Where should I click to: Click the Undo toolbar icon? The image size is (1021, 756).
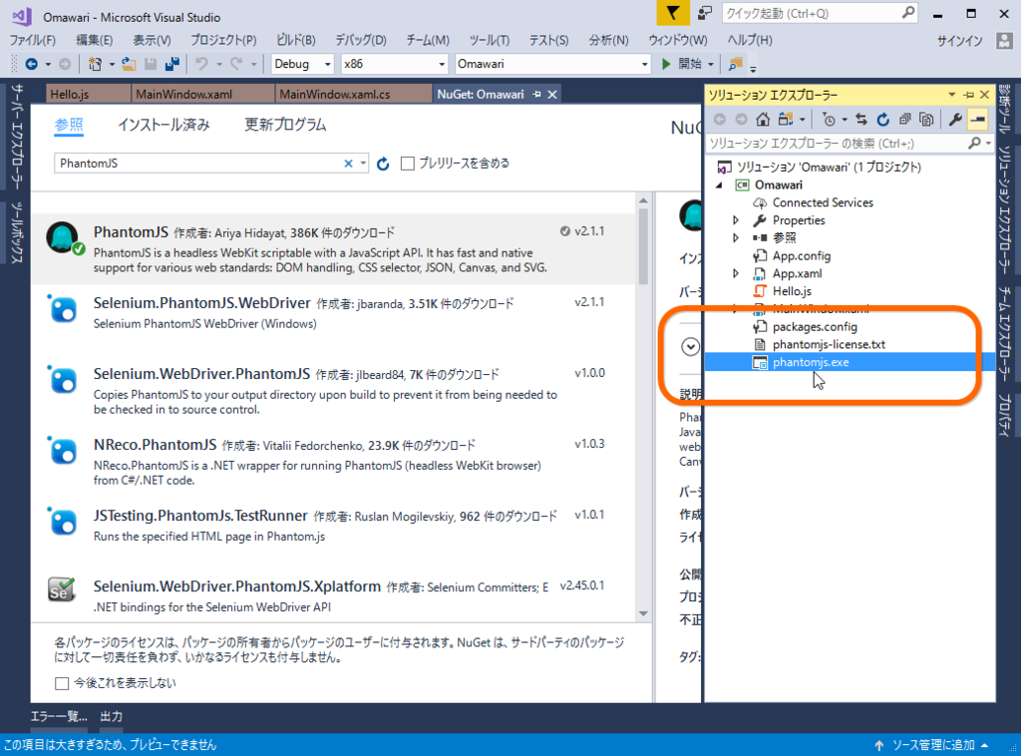(x=201, y=64)
